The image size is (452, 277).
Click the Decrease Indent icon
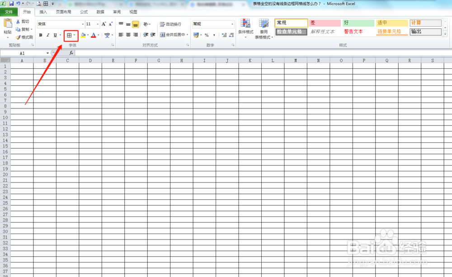(x=146, y=35)
